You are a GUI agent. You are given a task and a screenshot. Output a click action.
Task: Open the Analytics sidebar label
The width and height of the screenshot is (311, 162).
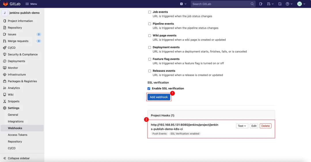click(14, 88)
